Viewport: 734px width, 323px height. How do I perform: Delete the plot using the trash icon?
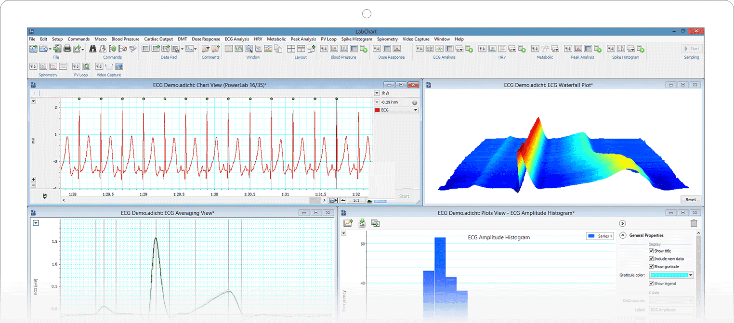tap(694, 223)
